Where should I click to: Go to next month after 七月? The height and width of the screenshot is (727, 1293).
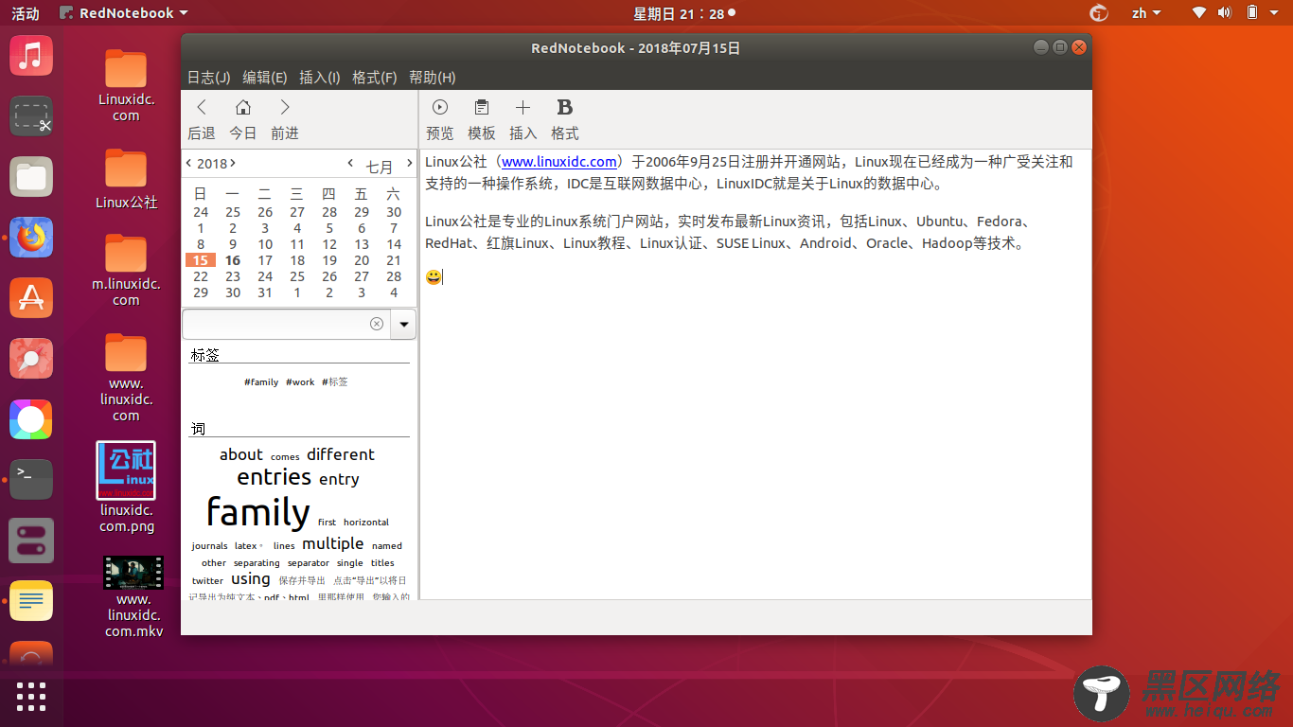tap(409, 163)
